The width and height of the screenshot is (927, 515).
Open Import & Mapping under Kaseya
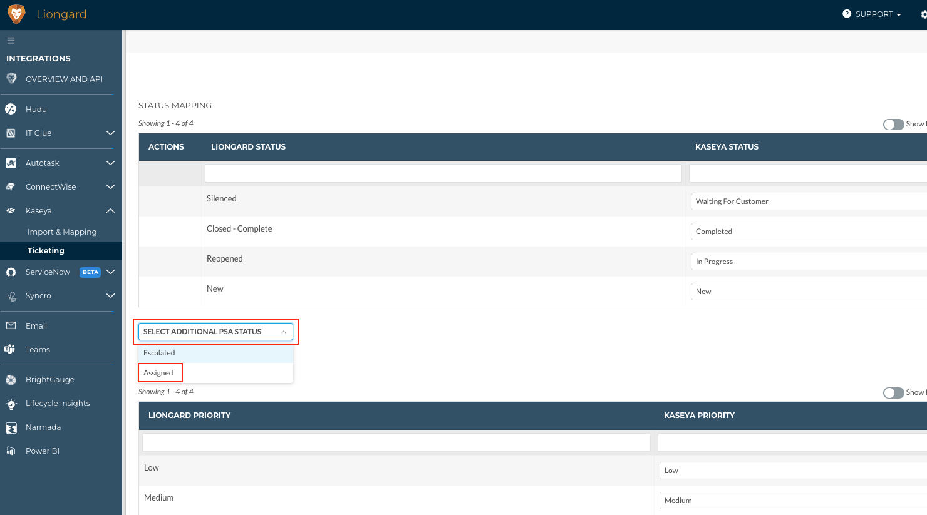[62, 232]
